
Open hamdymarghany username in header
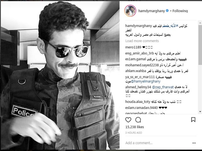click(151, 11)
